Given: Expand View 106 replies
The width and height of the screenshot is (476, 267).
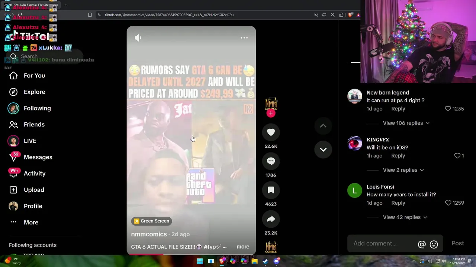Looking at the screenshot, I should click(406, 123).
